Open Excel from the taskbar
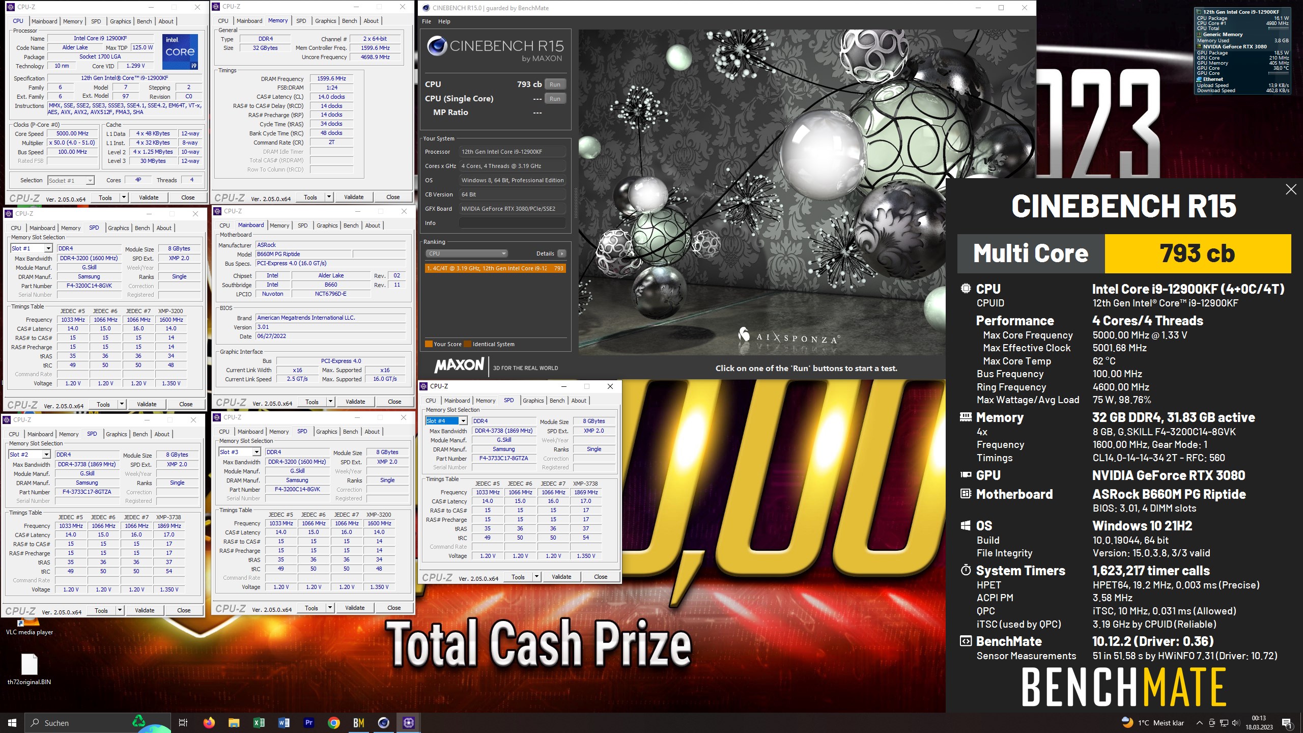 (x=259, y=723)
